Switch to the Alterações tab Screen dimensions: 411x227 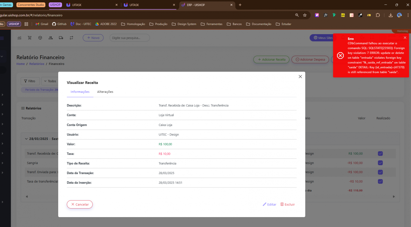pos(105,92)
